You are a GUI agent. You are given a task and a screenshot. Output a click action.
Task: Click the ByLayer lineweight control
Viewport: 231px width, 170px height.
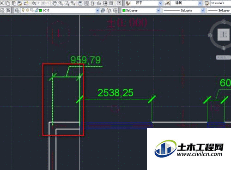tap(219, 10)
